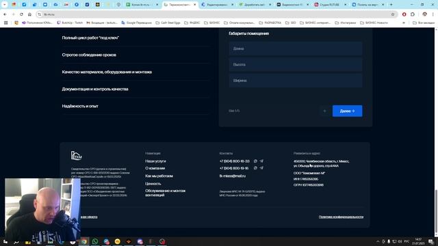Open the Входящие mail bookmark
The height and width of the screenshot is (246, 438).
coord(102,23)
